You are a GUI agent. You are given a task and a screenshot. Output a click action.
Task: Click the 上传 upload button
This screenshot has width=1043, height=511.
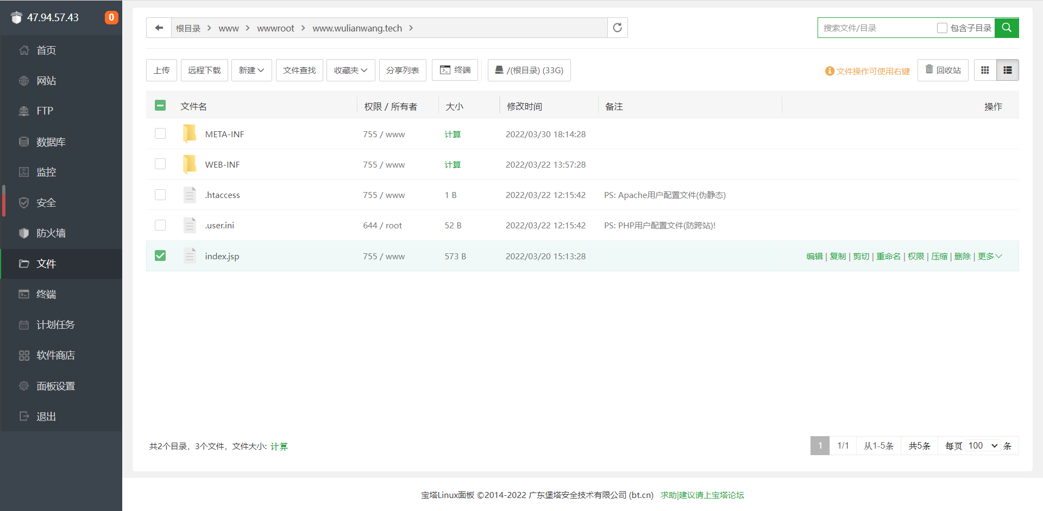click(x=161, y=70)
